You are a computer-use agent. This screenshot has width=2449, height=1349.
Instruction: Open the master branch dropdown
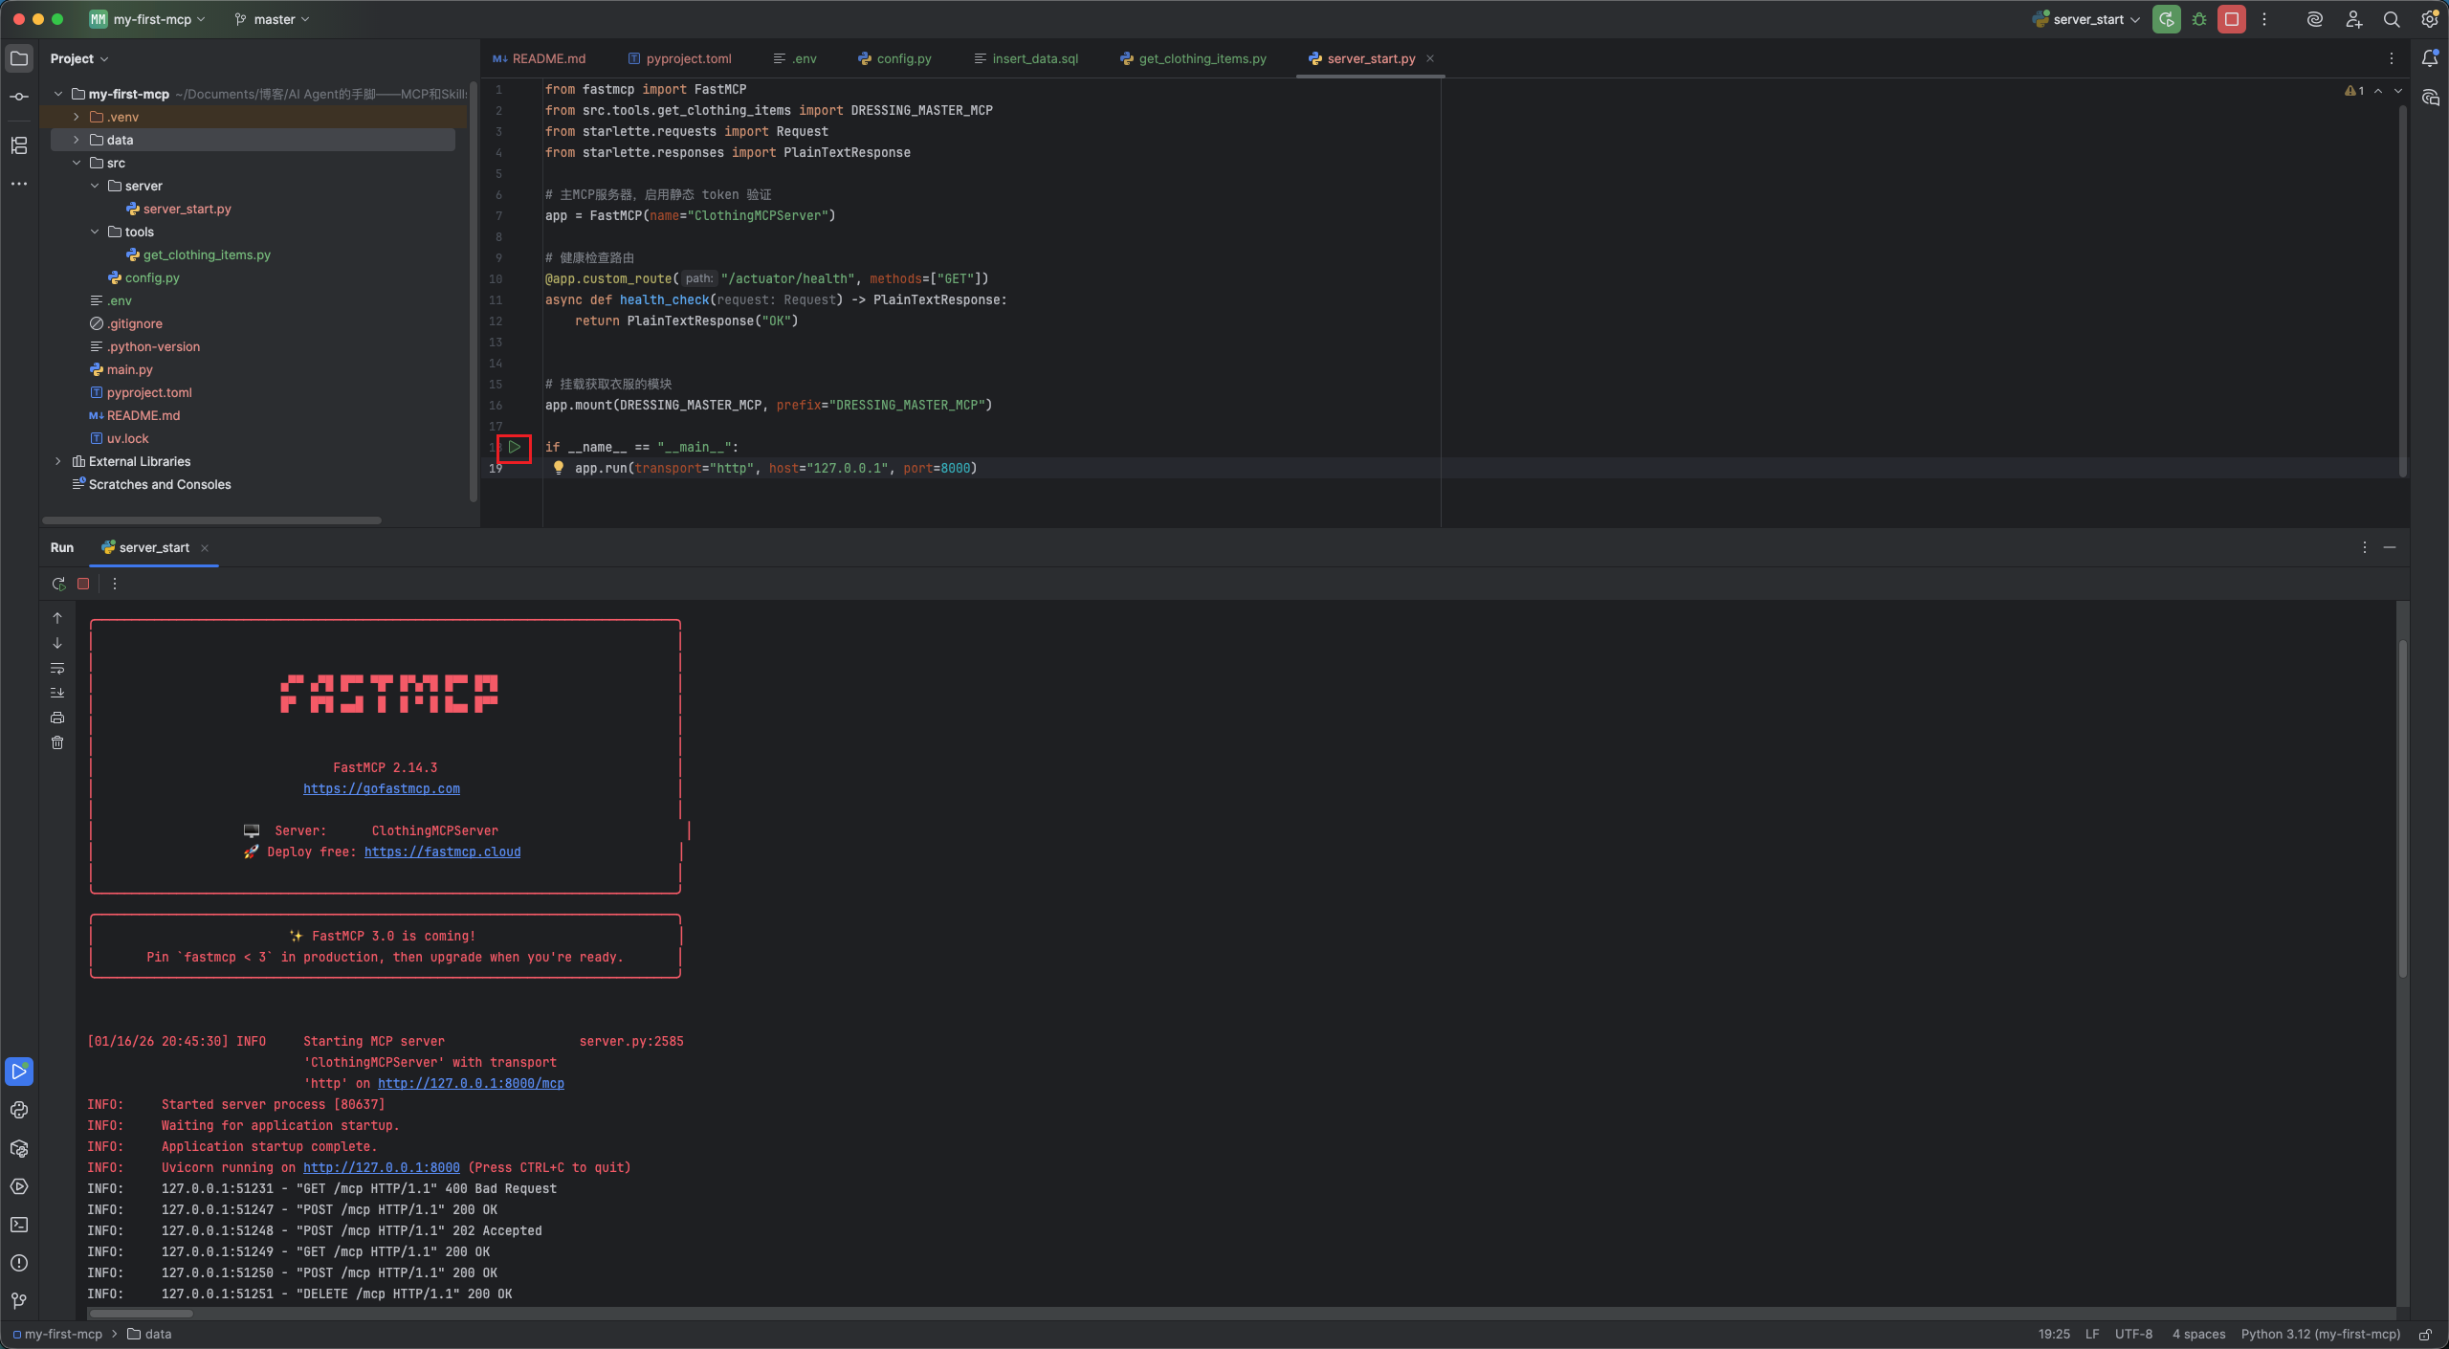(273, 19)
